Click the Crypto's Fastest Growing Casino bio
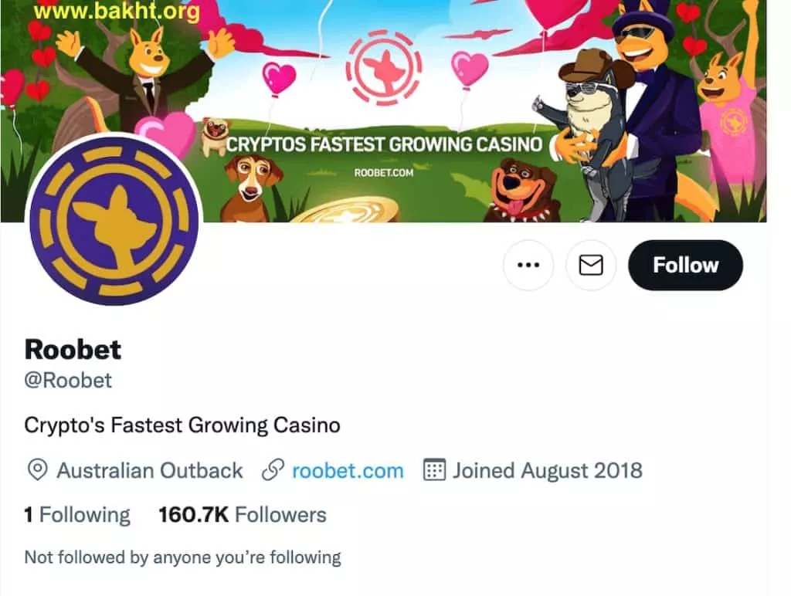This screenshot has height=596, width=791. tap(182, 425)
